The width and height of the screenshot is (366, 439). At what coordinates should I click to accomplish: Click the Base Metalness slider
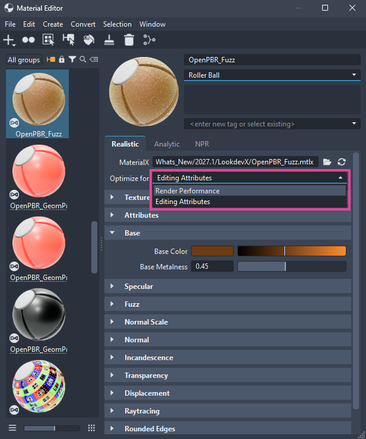click(x=292, y=266)
